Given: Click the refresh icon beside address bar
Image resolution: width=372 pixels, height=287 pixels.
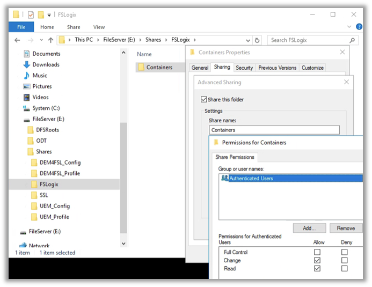Looking at the screenshot, I should tap(258, 40).
